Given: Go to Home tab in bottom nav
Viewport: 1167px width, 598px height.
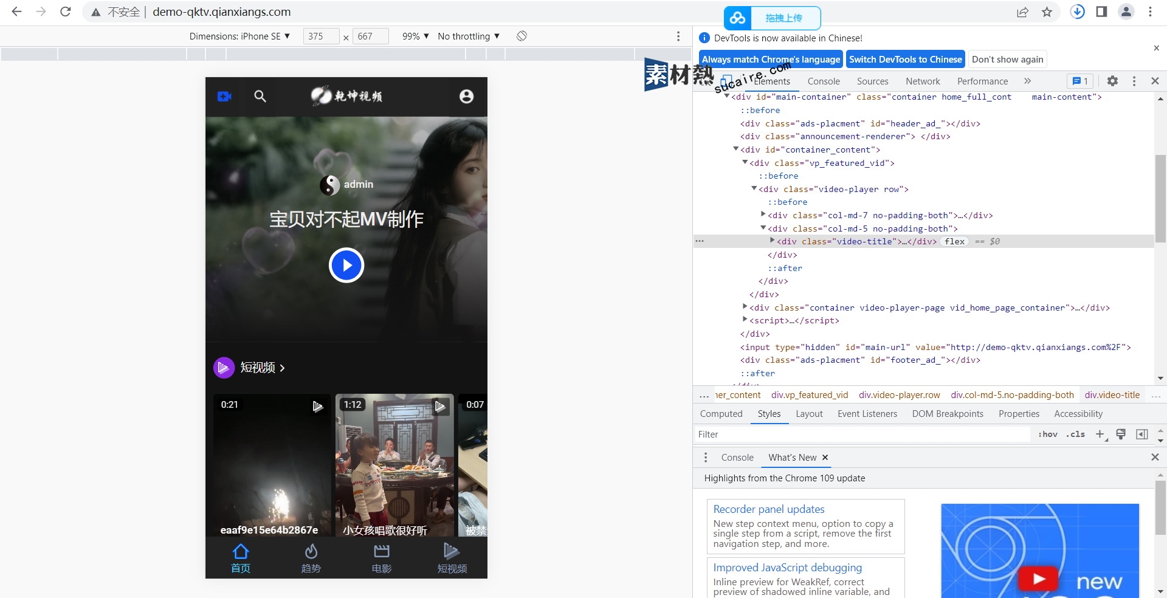Looking at the screenshot, I should pos(241,558).
